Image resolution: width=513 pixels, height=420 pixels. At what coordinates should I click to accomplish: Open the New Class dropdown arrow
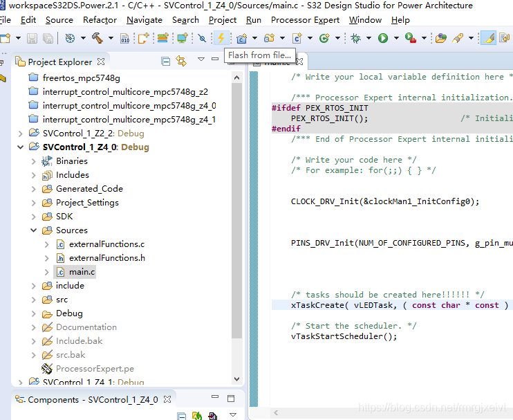pyautogui.click(x=337, y=38)
